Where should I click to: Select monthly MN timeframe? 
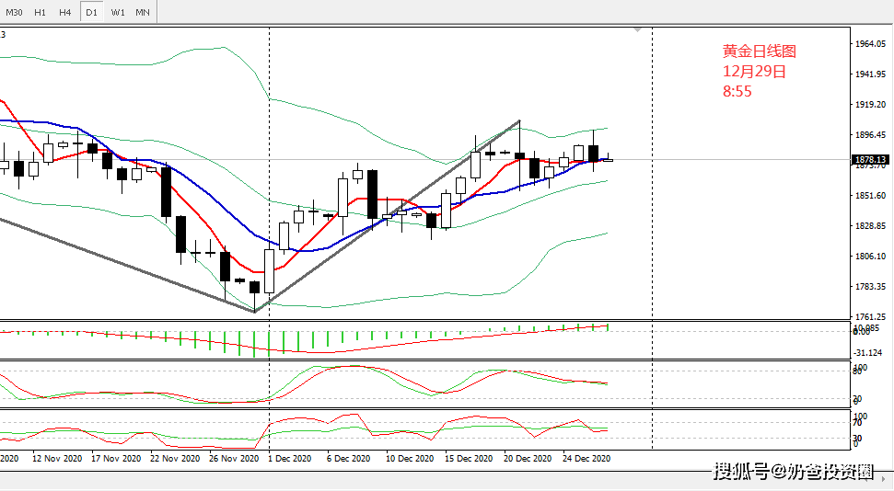pyautogui.click(x=143, y=12)
